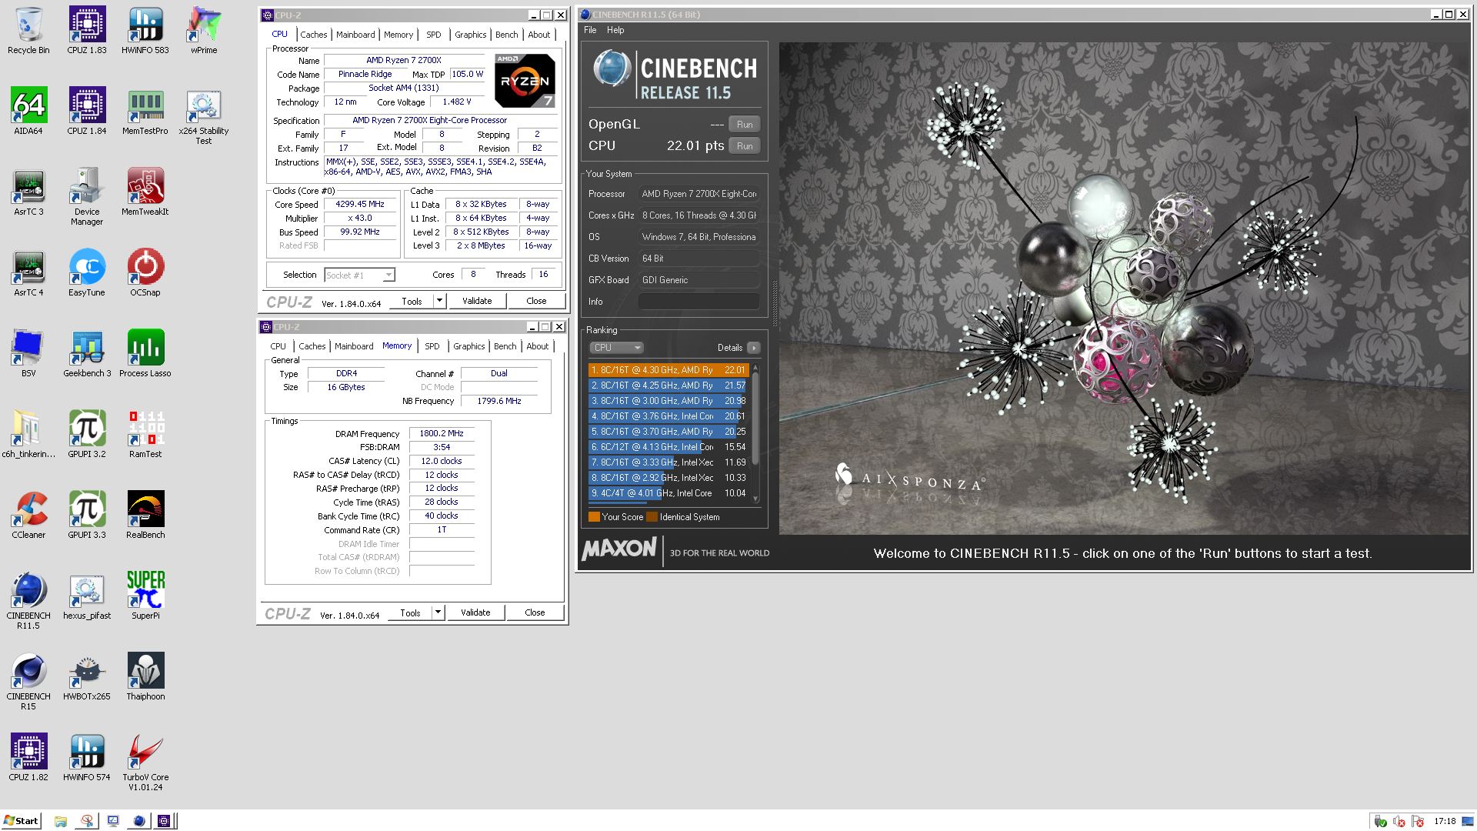The width and height of the screenshot is (1477, 831).
Task: Open Tools dropdown arrow in upper CPU-Z
Action: (439, 301)
